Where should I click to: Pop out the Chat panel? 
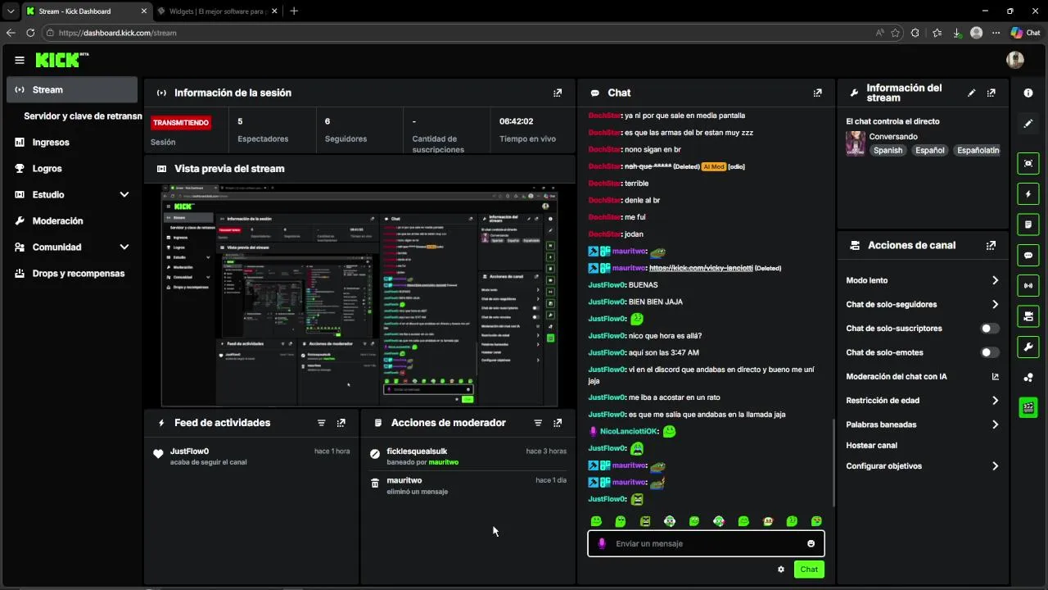pyautogui.click(x=817, y=93)
